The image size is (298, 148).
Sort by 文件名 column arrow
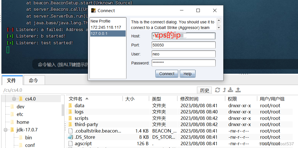coord(87,99)
